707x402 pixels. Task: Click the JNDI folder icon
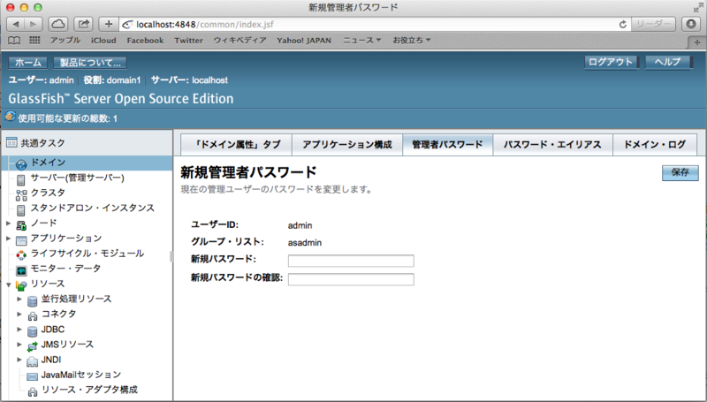click(33, 361)
